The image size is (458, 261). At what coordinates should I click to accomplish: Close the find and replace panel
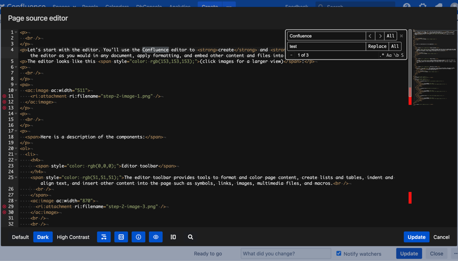tap(401, 36)
